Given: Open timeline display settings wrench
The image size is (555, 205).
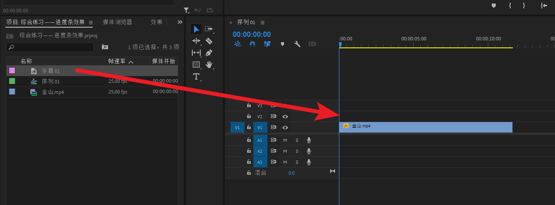Looking at the screenshot, I should click(297, 44).
